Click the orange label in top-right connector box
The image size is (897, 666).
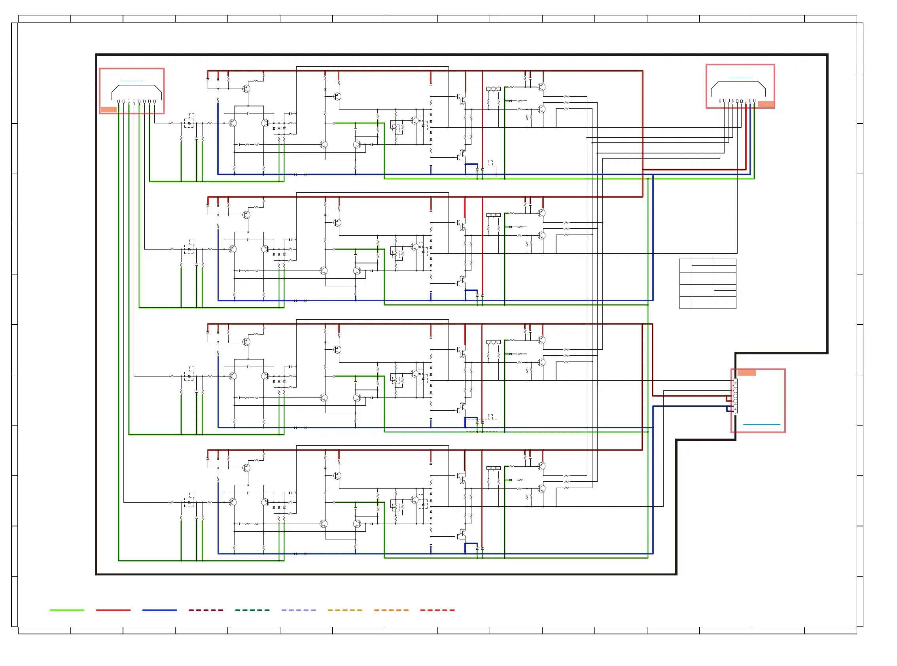(x=766, y=104)
